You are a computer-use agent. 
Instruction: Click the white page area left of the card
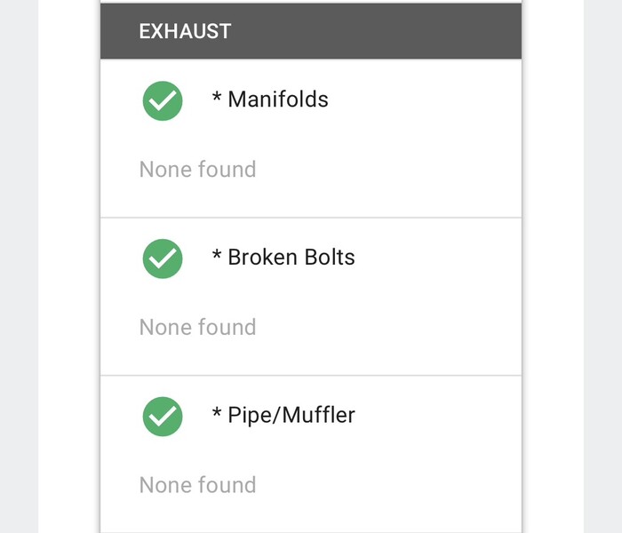(69, 266)
